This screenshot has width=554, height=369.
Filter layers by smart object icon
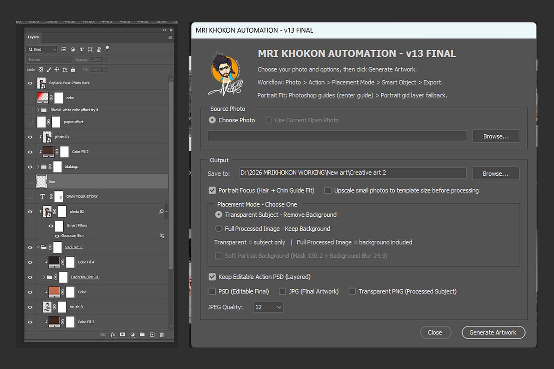[99, 49]
